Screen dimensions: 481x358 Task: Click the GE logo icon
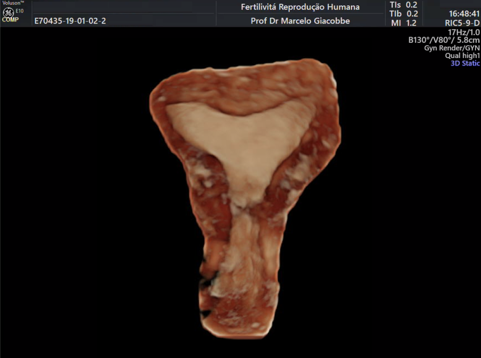[x=8, y=13]
